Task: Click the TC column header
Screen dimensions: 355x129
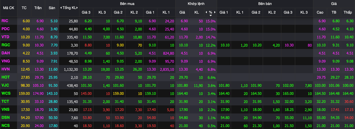Action: coord(24,8)
